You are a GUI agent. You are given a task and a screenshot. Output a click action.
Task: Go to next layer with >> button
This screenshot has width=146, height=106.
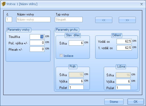[x=127, y=20]
